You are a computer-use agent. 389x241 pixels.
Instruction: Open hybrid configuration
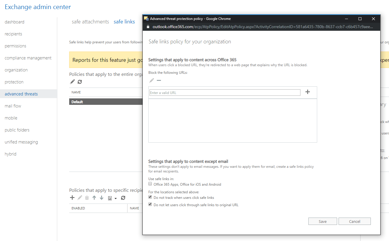(x=11, y=154)
